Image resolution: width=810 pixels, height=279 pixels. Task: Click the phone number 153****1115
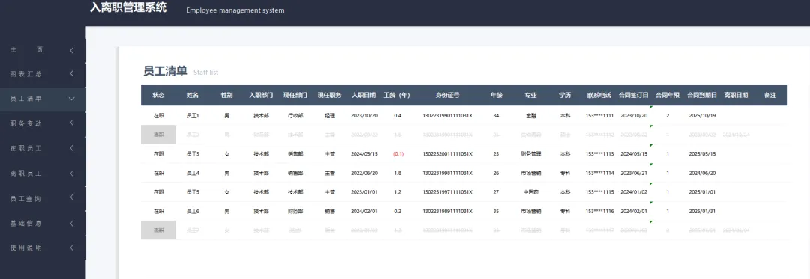point(600,192)
